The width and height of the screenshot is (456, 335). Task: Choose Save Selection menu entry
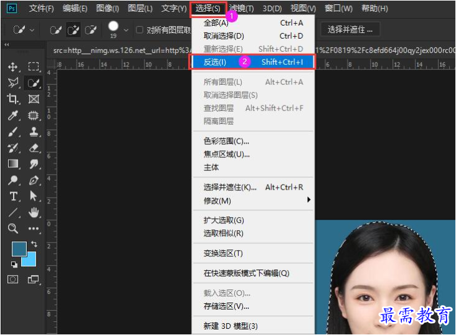pos(253,306)
